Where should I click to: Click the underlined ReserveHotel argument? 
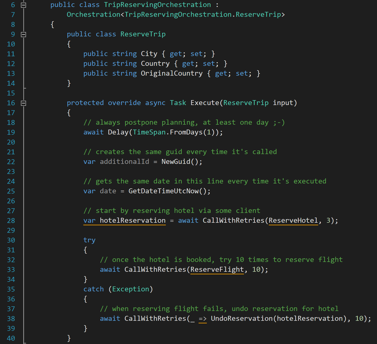(293, 220)
